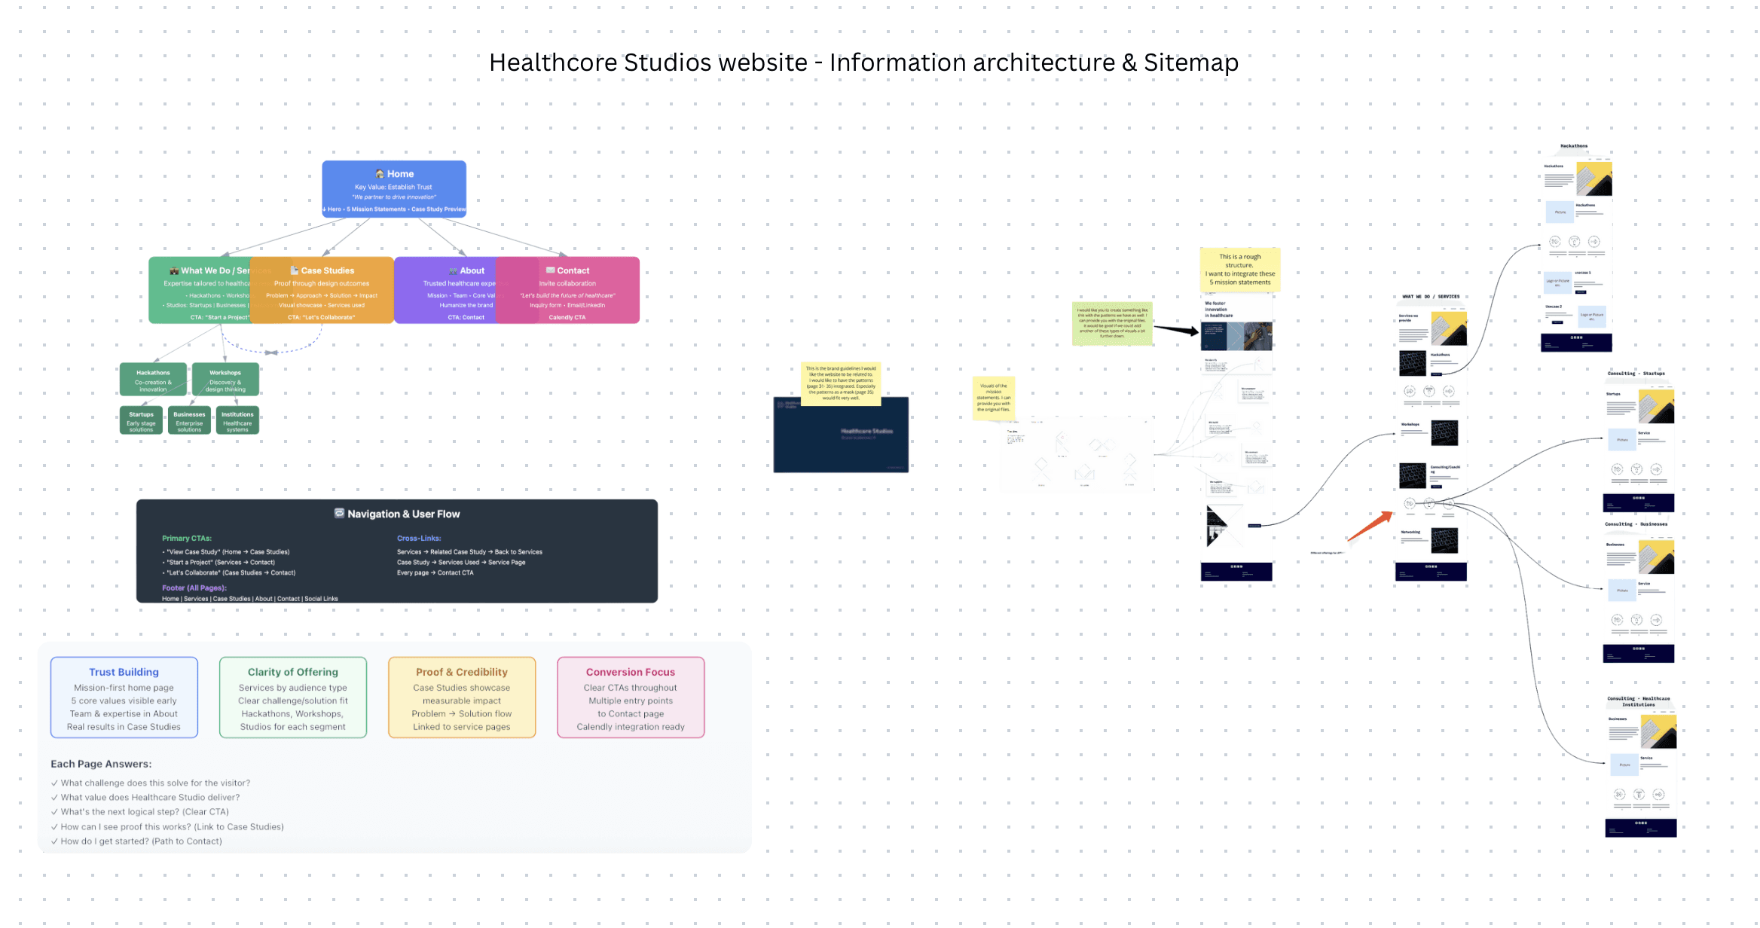Select the Institutions healthcare systems node
The width and height of the screenshot is (1760, 928).
click(237, 420)
